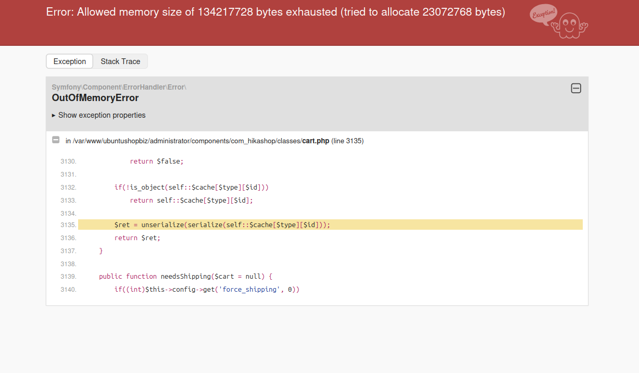Image resolution: width=639 pixels, height=373 pixels.
Task: Click the needsShipping function declaration line
Action: [x=185, y=276]
